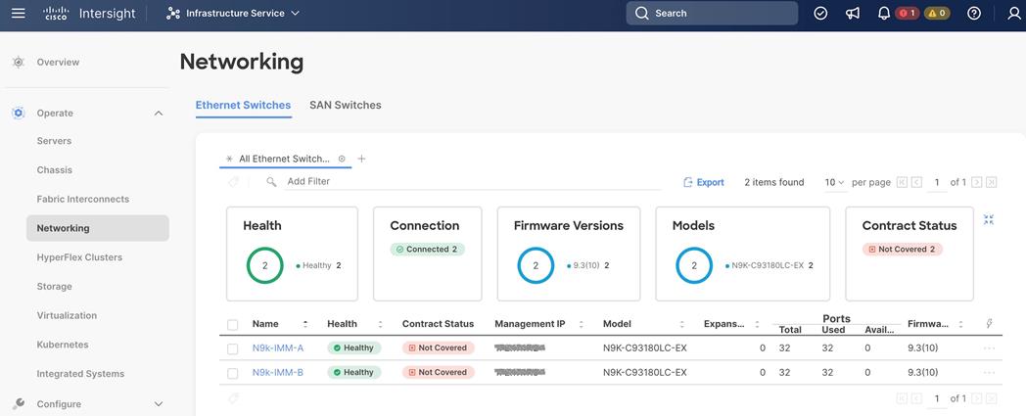Click the top Search field

tap(712, 13)
